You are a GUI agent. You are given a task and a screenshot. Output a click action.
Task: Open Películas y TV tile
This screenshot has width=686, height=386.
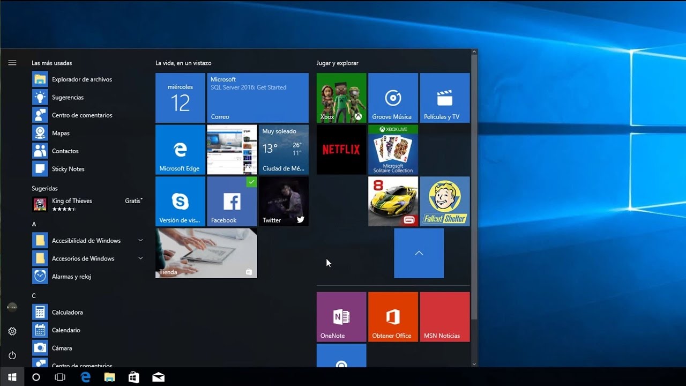445,98
